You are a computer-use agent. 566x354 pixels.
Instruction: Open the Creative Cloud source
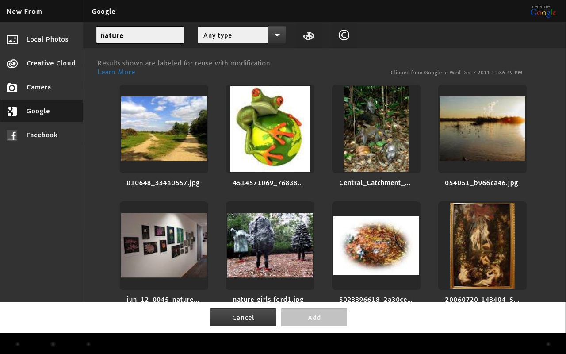point(12,63)
